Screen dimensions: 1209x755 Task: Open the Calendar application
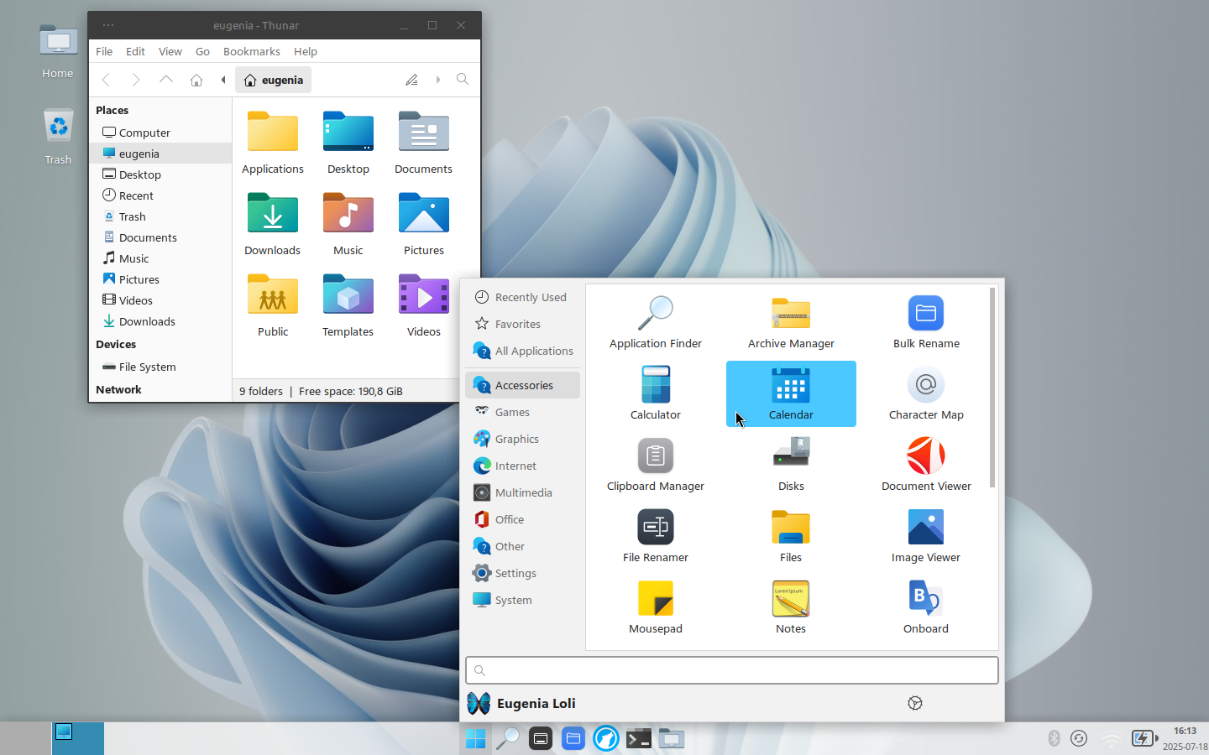pos(791,393)
